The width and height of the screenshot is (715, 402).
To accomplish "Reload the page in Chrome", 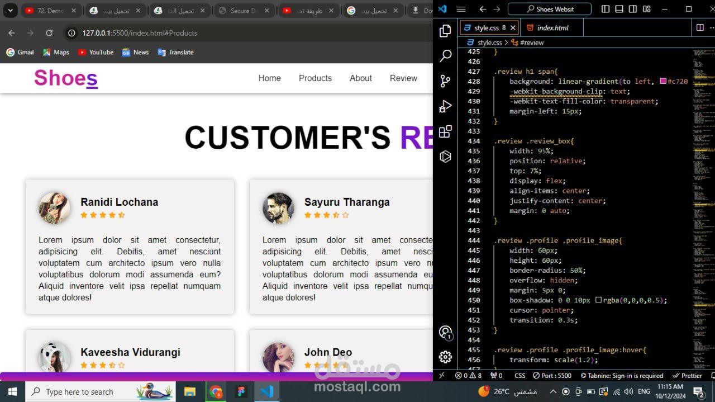I will tap(49, 33).
